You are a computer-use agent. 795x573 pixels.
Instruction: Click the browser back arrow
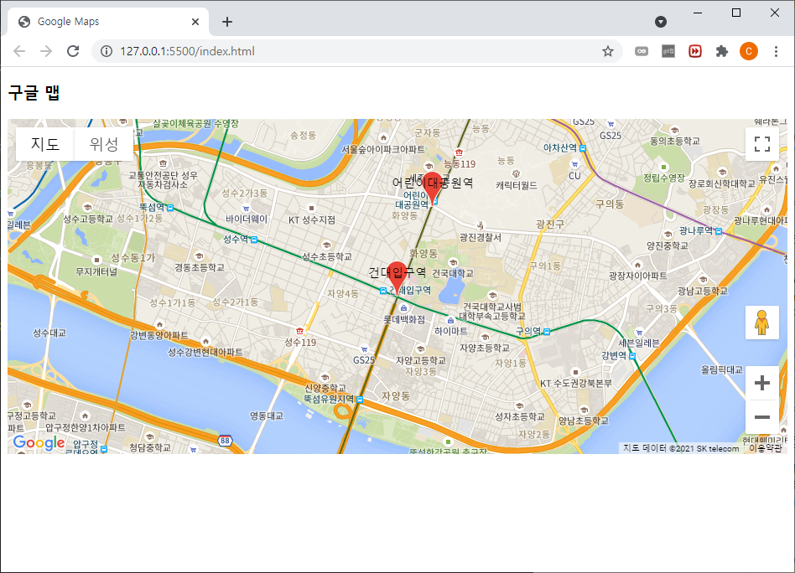[x=19, y=51]
